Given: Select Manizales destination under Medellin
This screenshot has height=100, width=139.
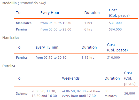Looking at the screenshot, I should coord(24,23).
